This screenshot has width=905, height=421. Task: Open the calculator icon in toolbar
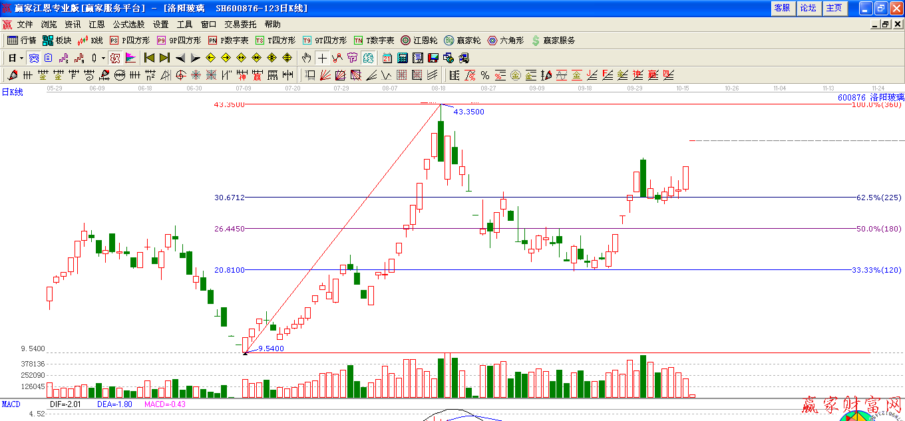[403, 58]
